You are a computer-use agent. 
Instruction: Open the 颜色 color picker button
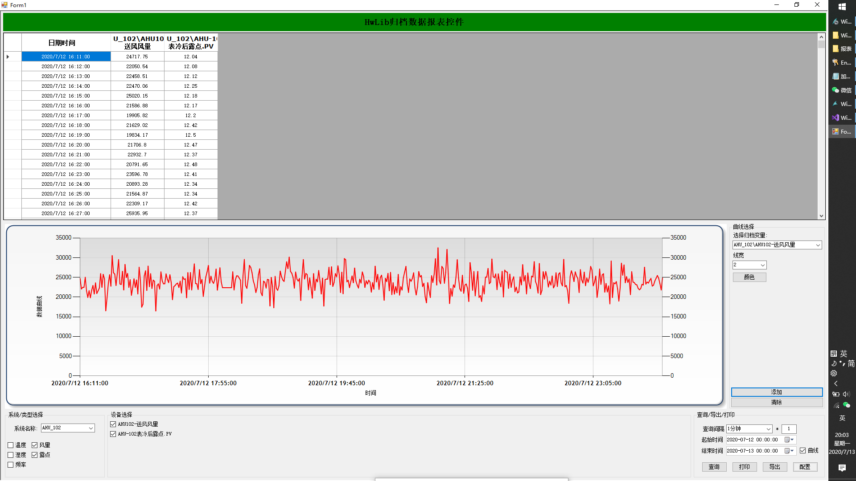[749, 277]
